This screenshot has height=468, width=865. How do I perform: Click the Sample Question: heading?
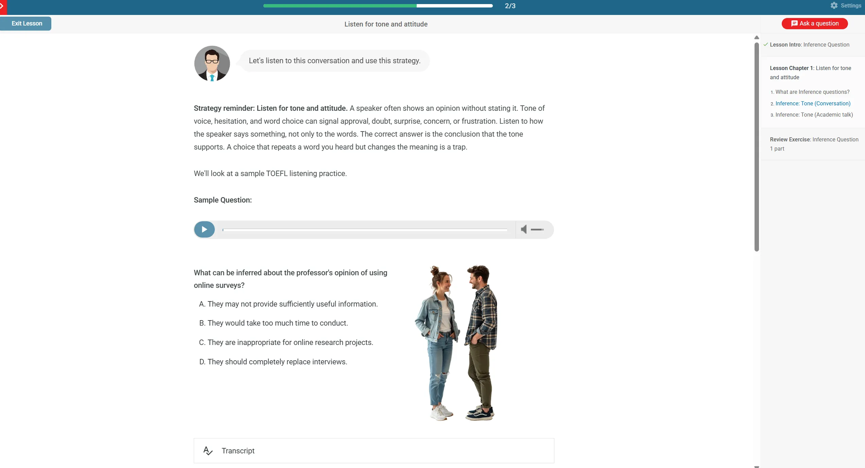(x=223, y=200)
